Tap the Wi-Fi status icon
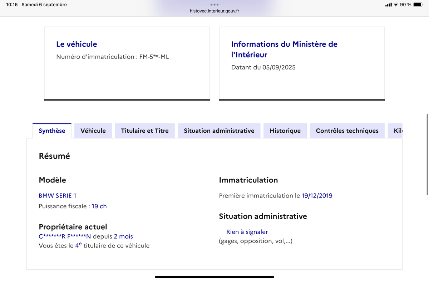Image resolution: width=429 pixels, height=281 pixels. click(x=396, y=5)
